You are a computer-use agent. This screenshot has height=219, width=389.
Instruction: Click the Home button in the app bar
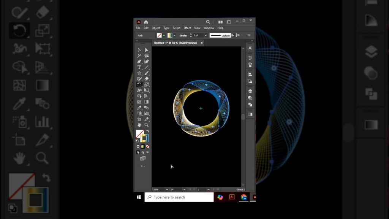click(x=146, y=22)
